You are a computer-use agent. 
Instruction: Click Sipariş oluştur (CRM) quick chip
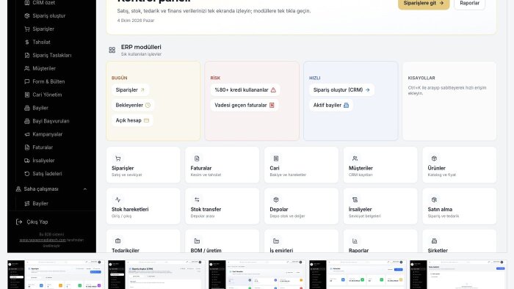(341, 89)
